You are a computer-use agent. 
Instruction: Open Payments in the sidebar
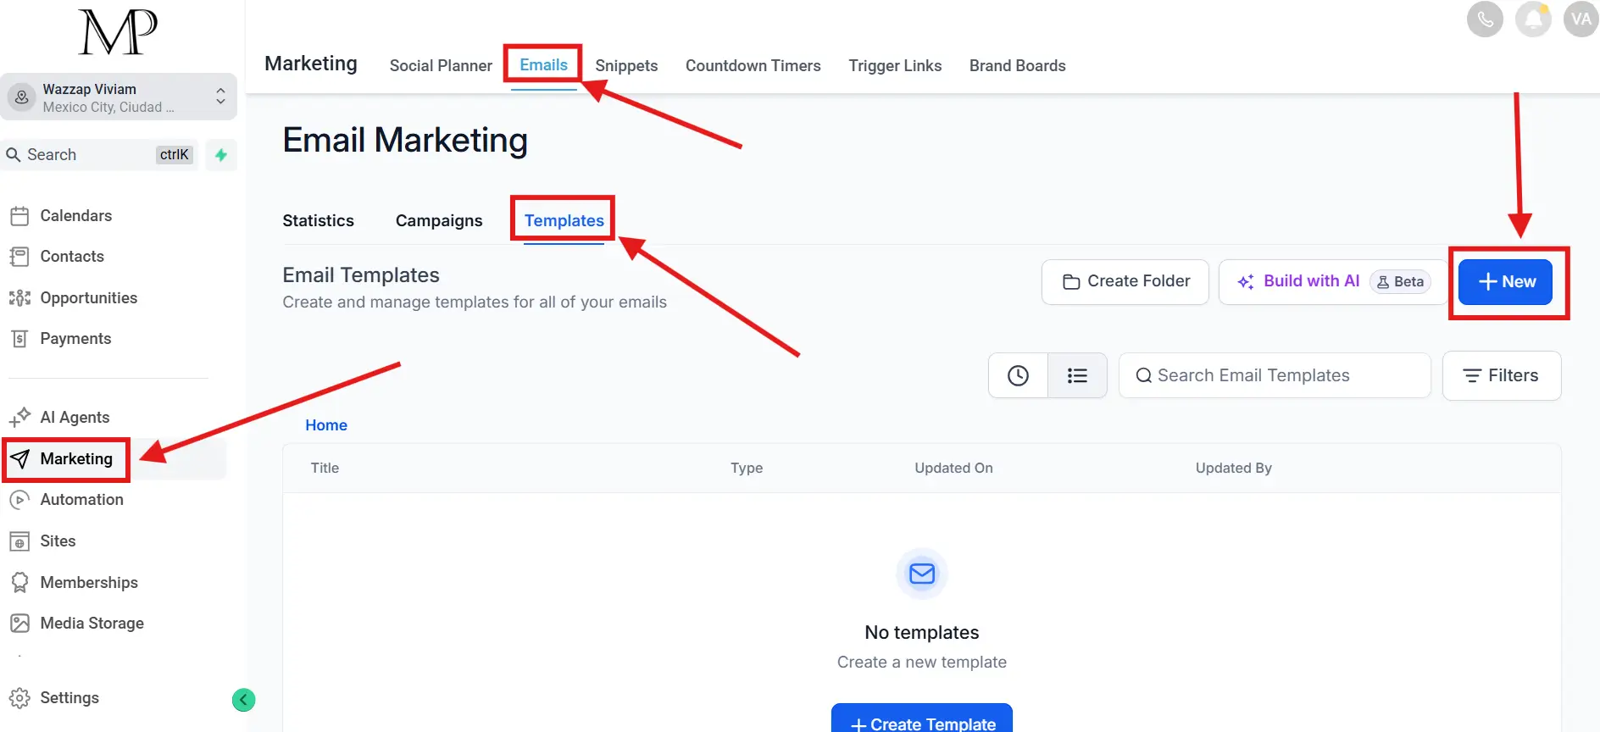(x=75, y=339)
